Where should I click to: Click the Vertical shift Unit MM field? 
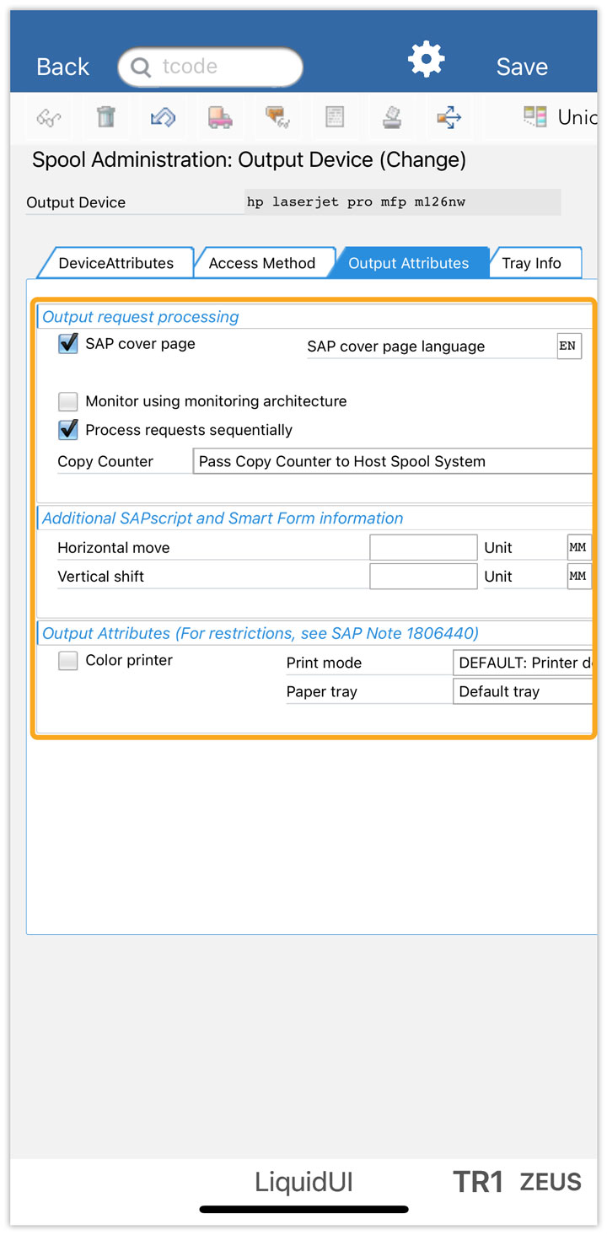[579, 576]
